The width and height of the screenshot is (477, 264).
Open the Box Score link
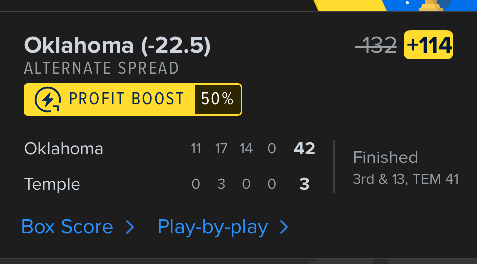[68, 227]
